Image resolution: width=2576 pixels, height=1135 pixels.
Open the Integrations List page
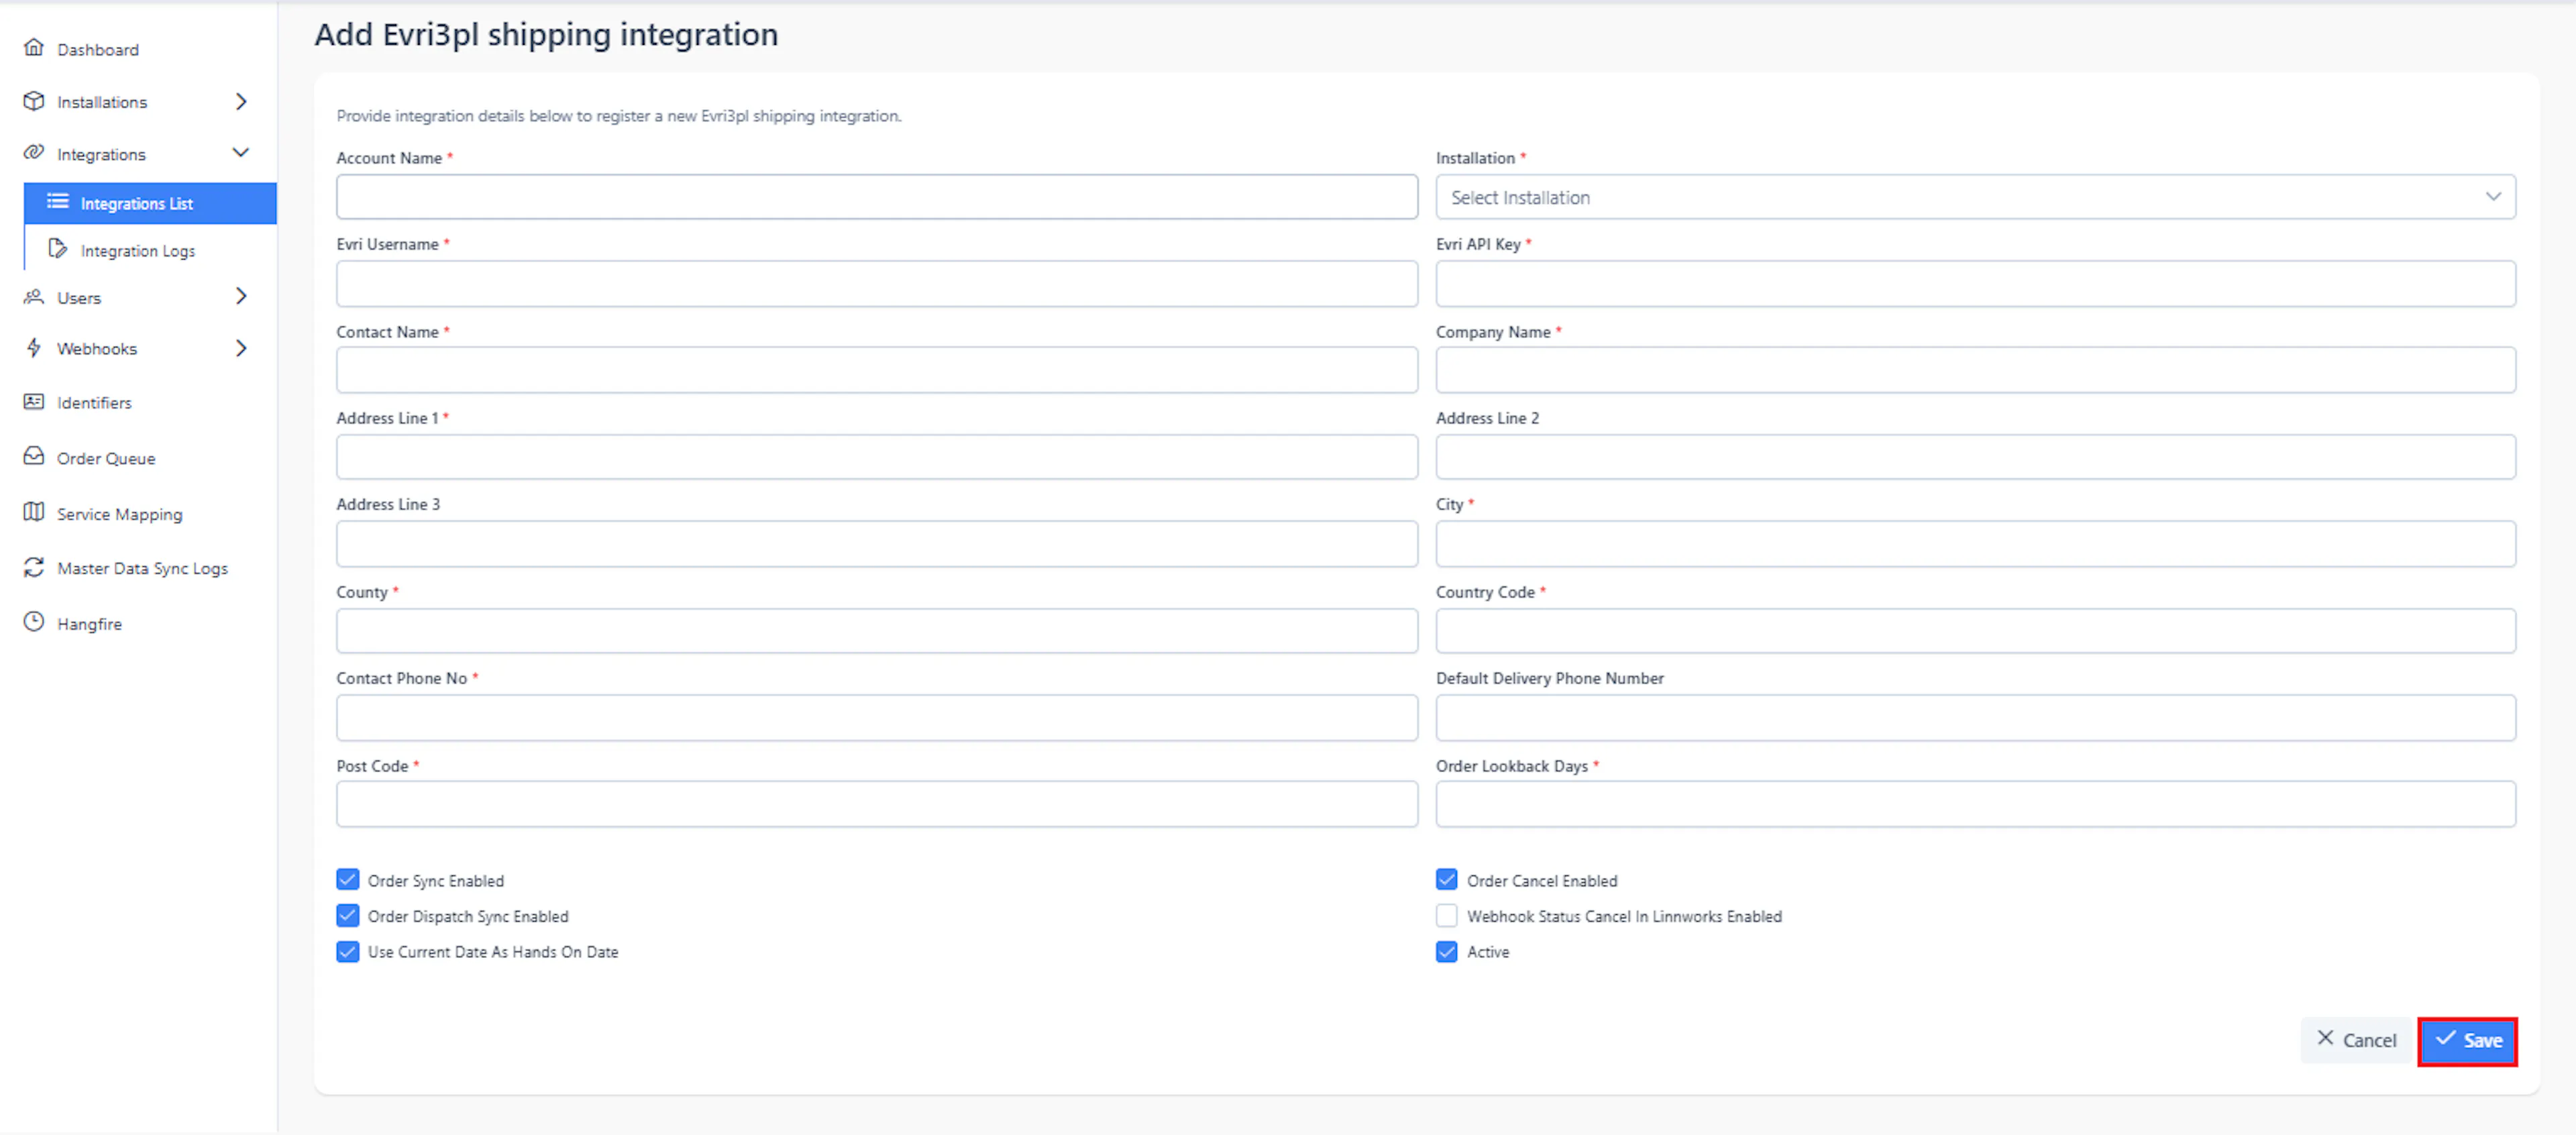[150, 203]
